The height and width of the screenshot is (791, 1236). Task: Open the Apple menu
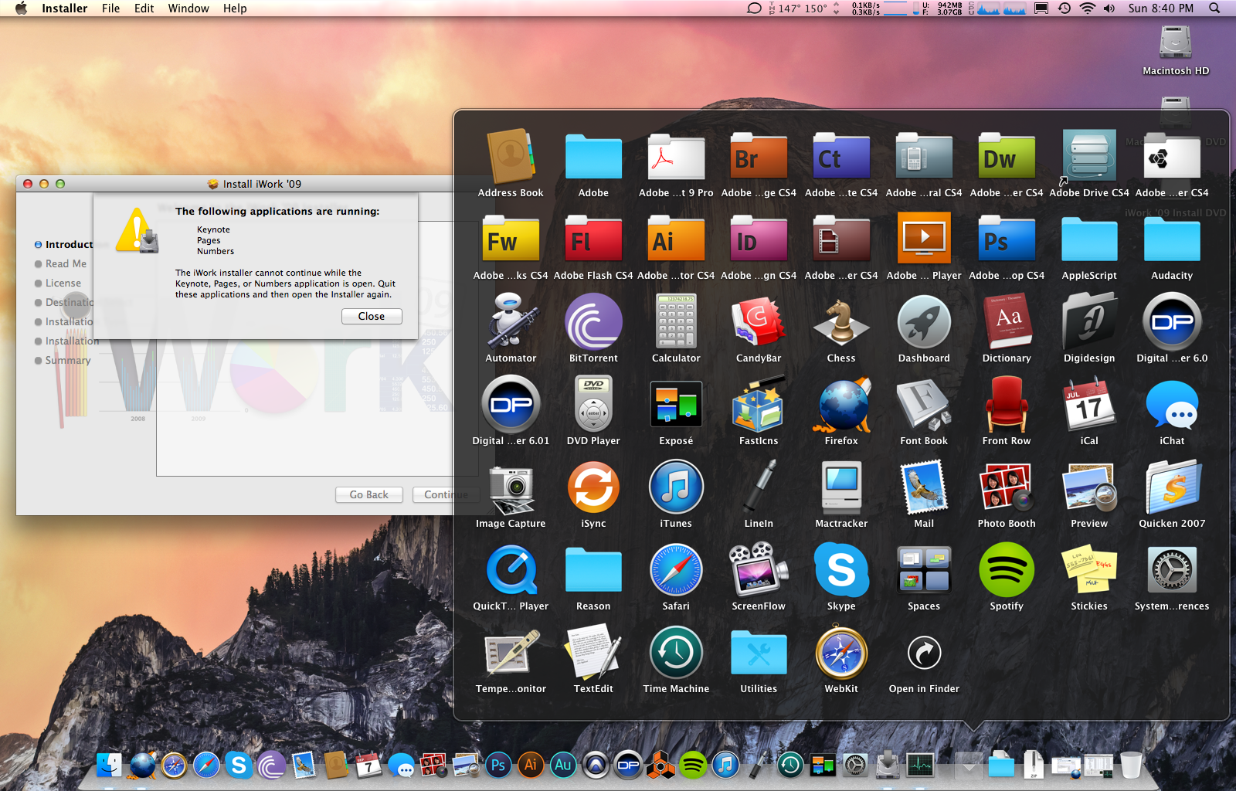[21, 8]
